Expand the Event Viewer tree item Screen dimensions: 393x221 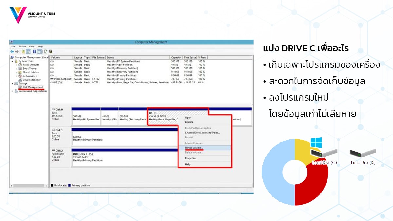click(16, 68)
